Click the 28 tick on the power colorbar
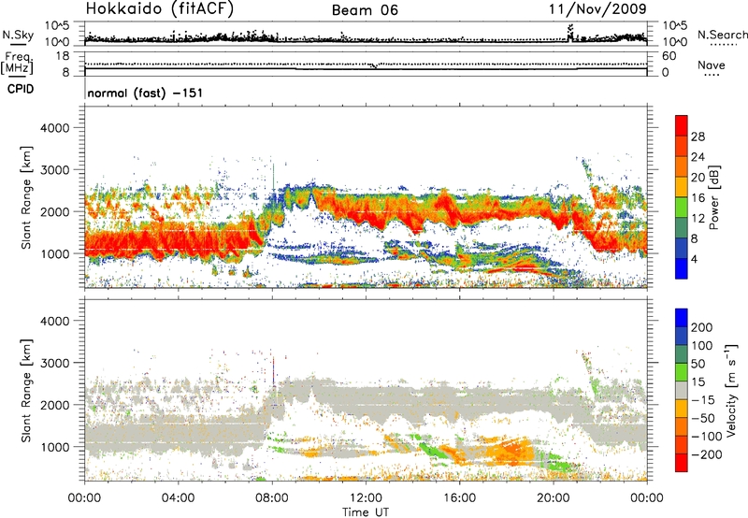The width and height of the screenshot is (748, 518). point(698,137)
